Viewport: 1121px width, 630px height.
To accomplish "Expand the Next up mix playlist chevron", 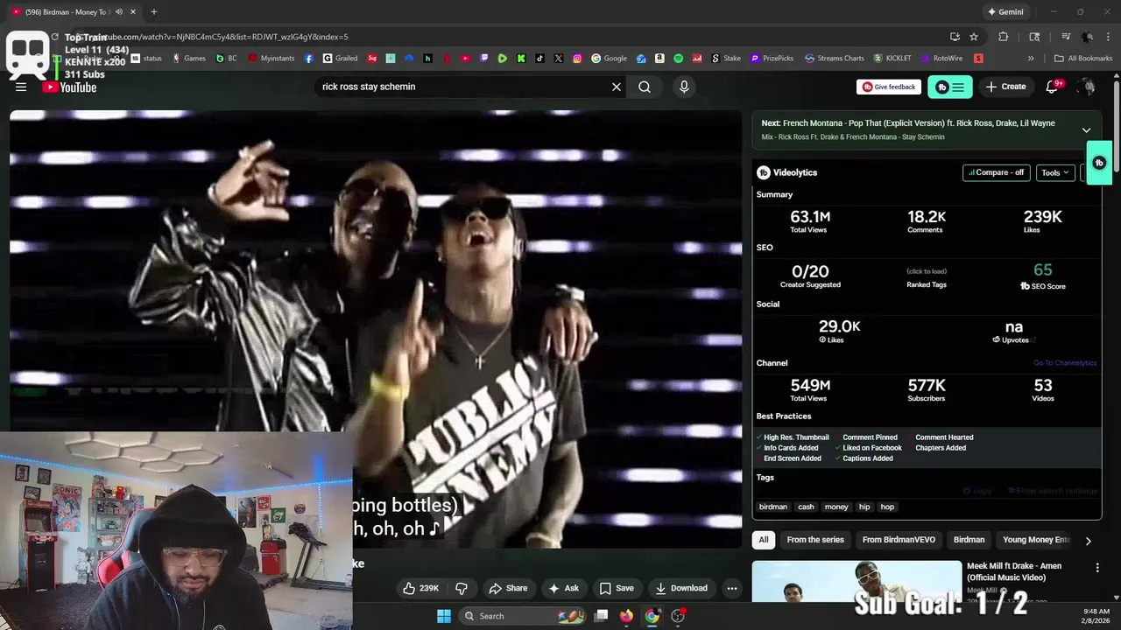I will coord(1086,130).
